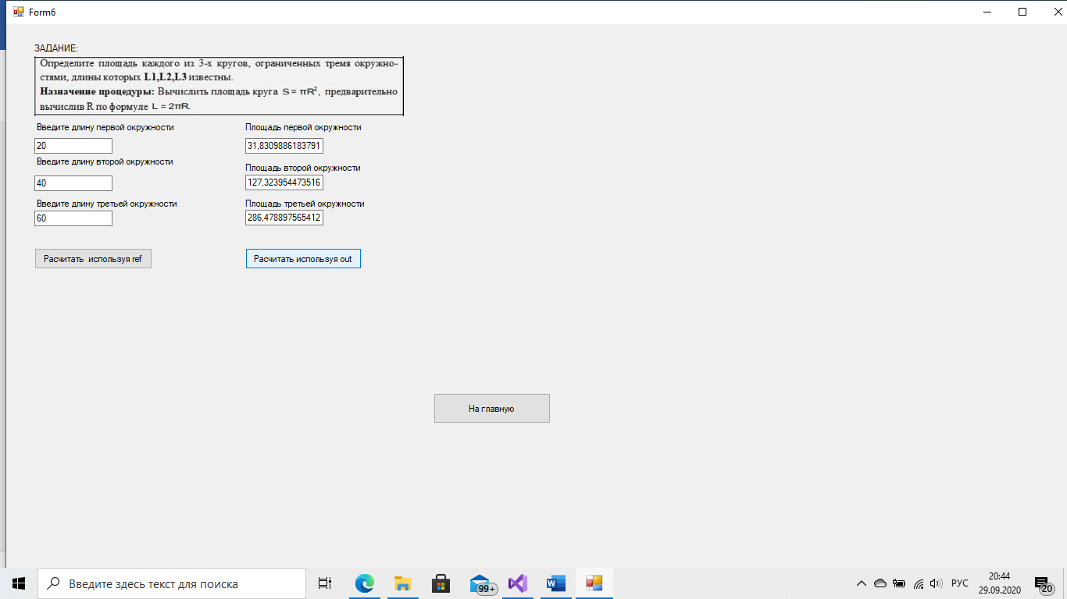Go back with На главную button
This screenshot has width=1067, height=599.
point(492,408)
